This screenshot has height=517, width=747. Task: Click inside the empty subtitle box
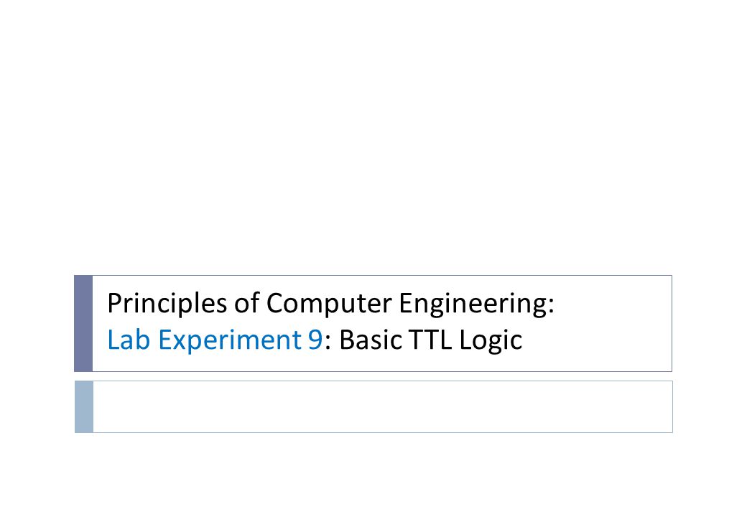tap(383, 406)
